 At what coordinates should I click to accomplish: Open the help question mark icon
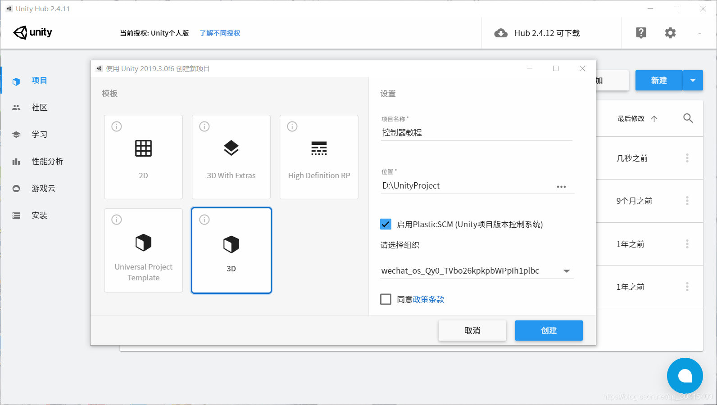click(641, 33)
